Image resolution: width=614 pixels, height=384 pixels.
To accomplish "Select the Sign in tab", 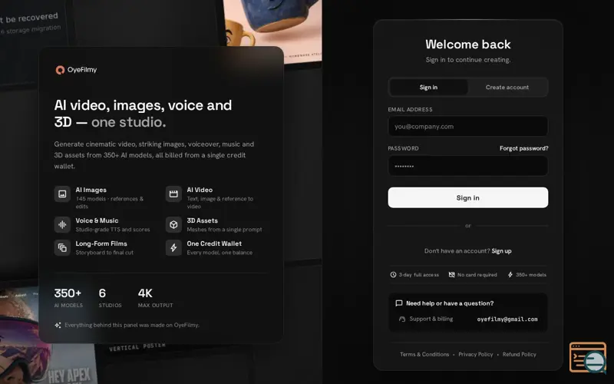I will pyautogui.click(x=428, y=88).
